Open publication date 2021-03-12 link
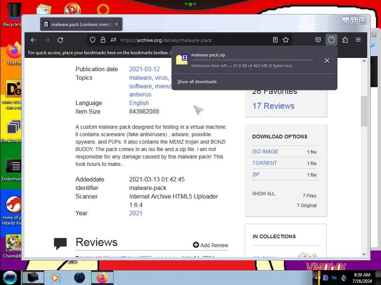The height and width of the screenshot is (285, 381). [144, 69]
